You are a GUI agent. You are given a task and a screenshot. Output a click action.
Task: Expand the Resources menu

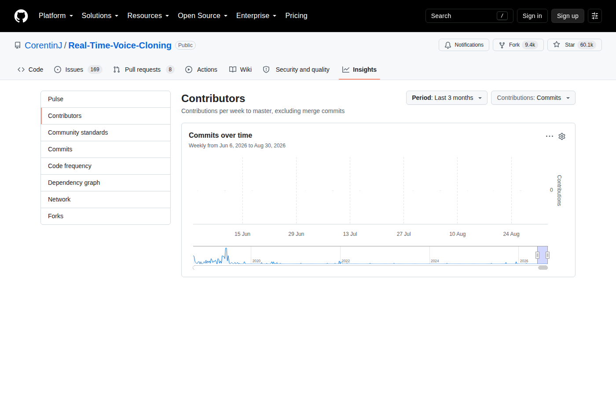click(148, 16)
